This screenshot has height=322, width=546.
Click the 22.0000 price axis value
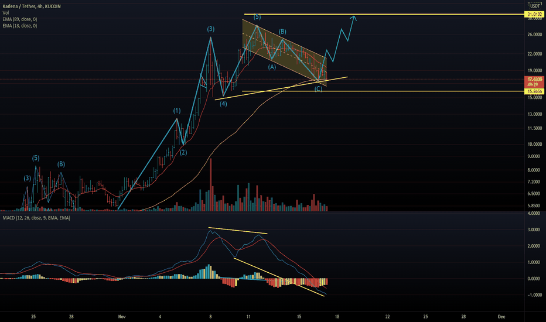[535, 54]
